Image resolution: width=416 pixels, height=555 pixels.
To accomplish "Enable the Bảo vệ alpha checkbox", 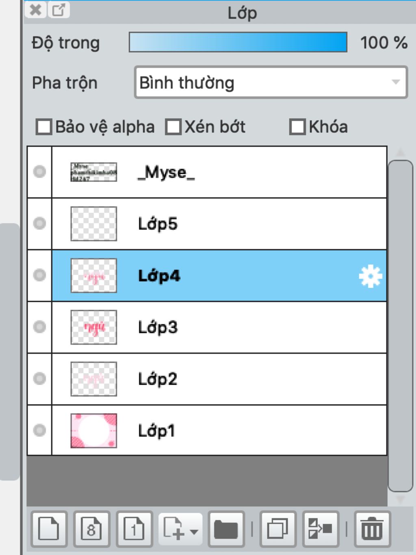I will 44,127.
